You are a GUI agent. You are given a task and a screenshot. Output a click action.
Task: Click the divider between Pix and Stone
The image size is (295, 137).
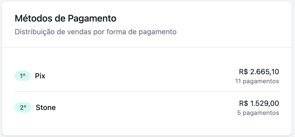147,92
